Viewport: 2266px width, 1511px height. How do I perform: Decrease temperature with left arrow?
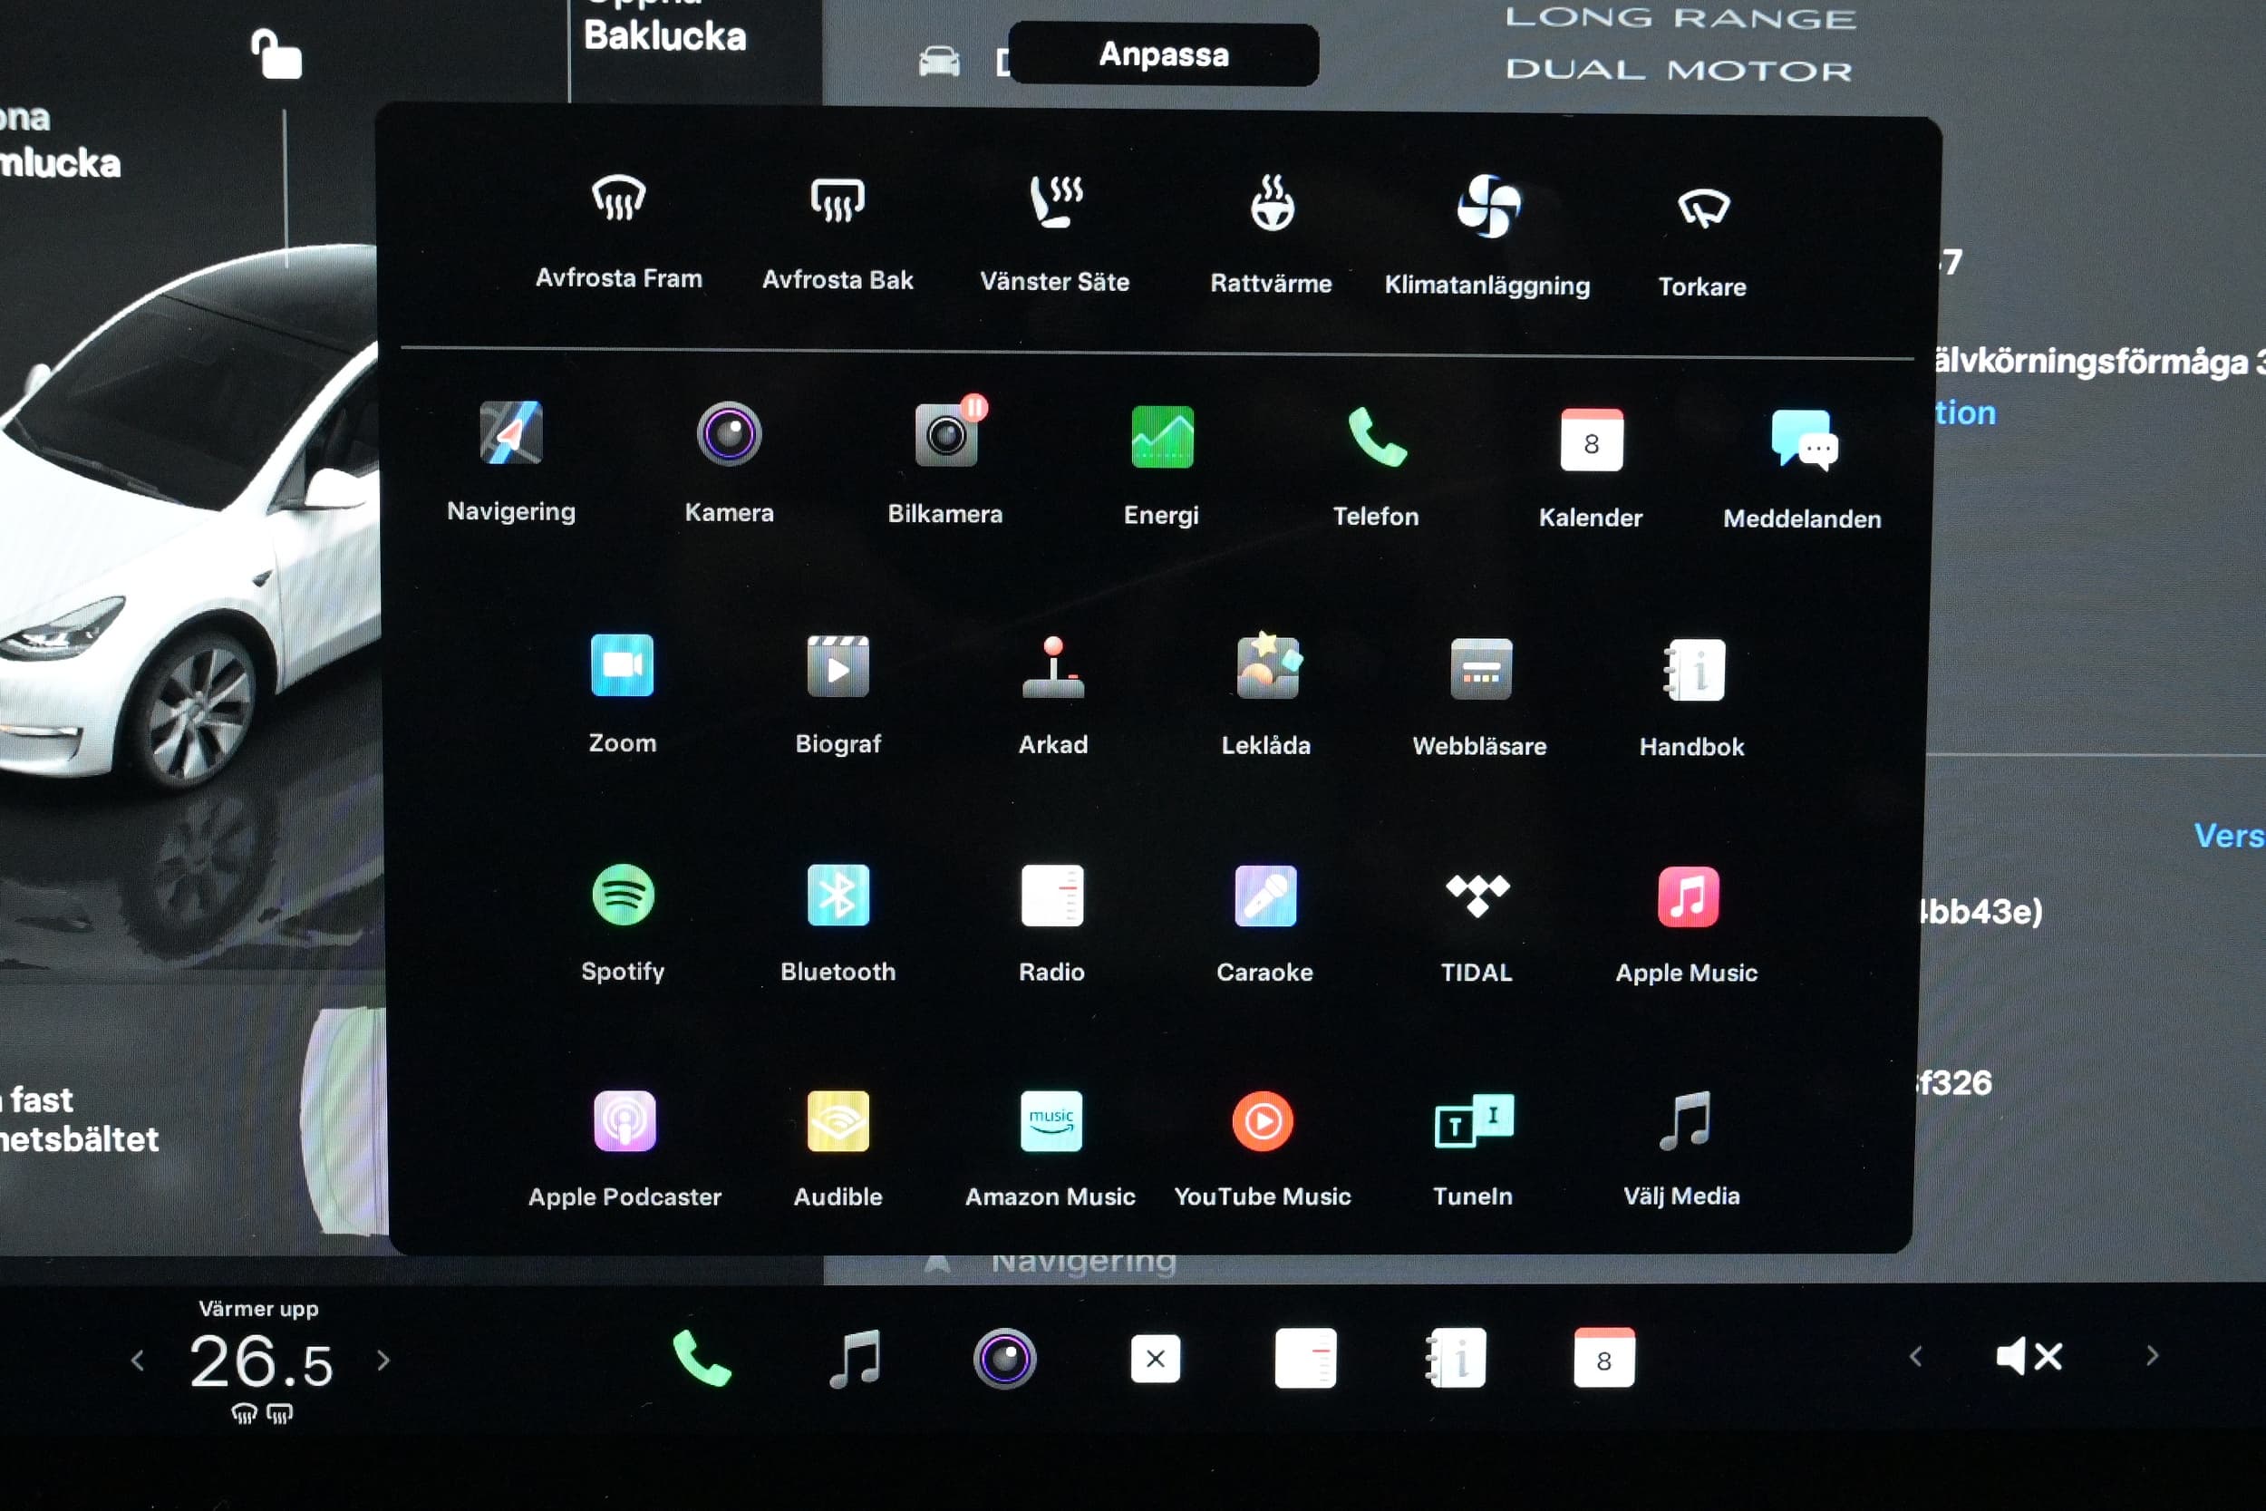pos(137,1360)
